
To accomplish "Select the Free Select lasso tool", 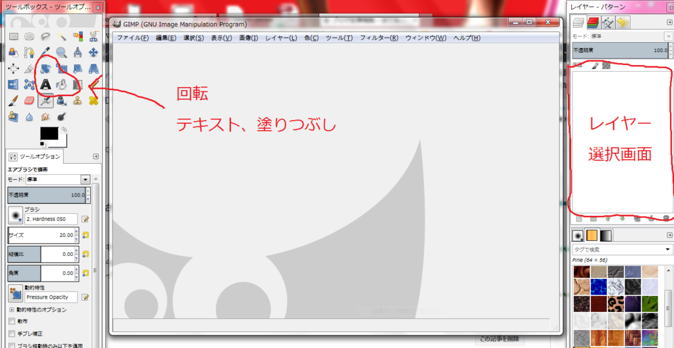I will pos(45,37).
